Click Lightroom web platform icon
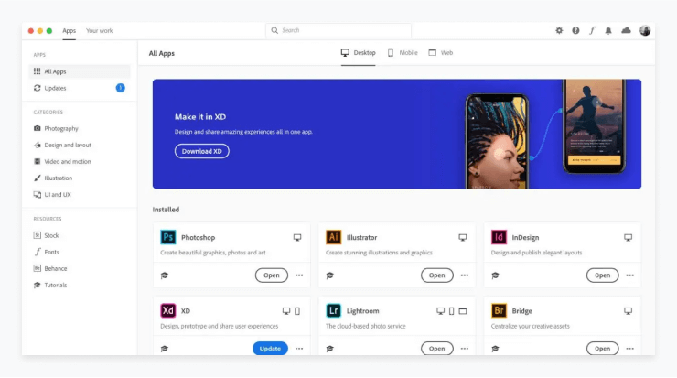This screenshot has height=378, width=677. coord(462,311)
